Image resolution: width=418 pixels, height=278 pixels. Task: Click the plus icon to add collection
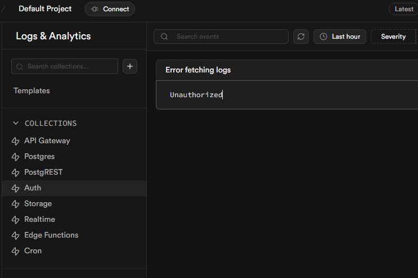point(130,66)
